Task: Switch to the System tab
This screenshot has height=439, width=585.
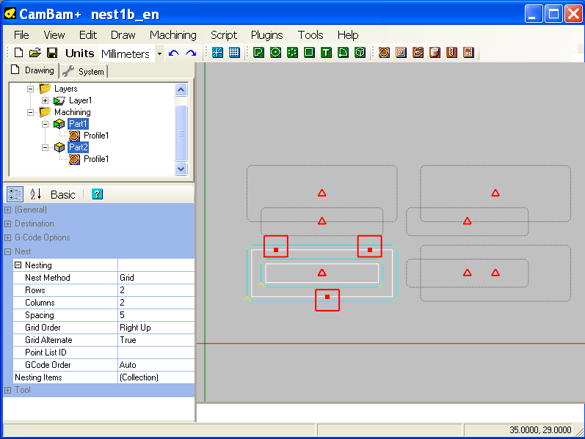Action: point(84,71)
